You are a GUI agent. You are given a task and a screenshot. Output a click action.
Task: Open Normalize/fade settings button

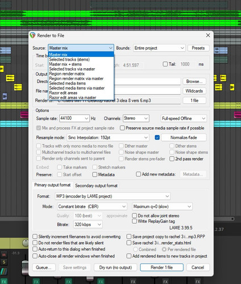coord(184,137)
